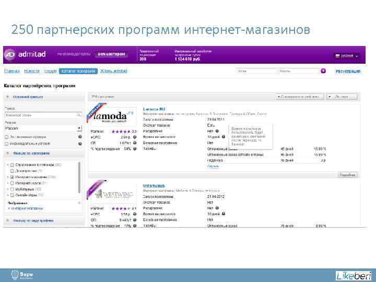Viewport: 376px width, 282px height.
Task: Check the Страхование & финансы category
Action: [x=12, y=165]
